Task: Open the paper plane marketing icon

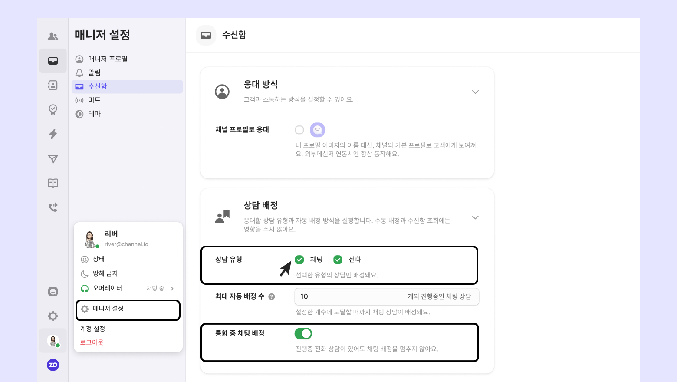Action: (x=53, y=159)
